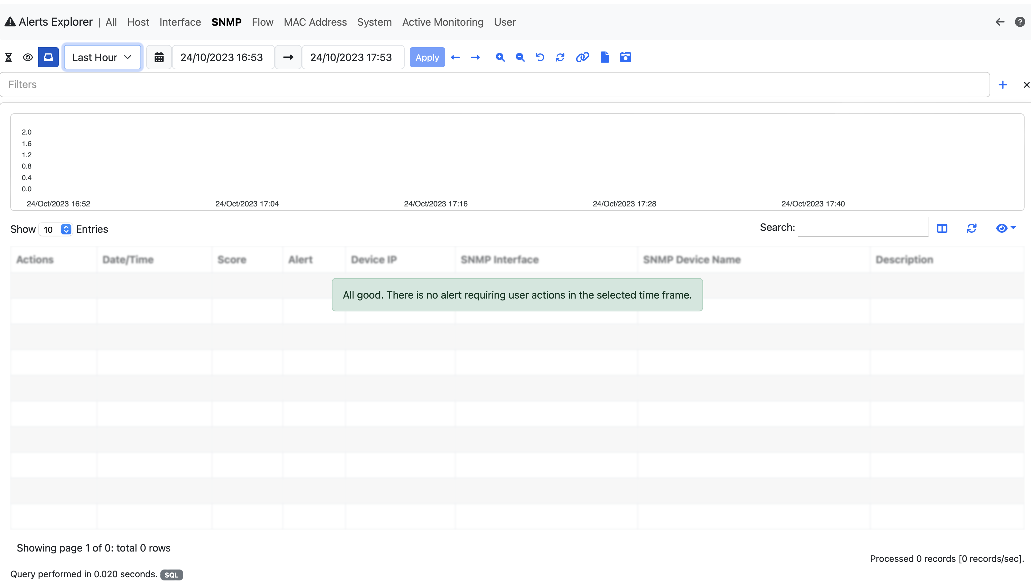Open the Last Hour time dropdown
Screen dimensions: 1031x583
[102, 57]
